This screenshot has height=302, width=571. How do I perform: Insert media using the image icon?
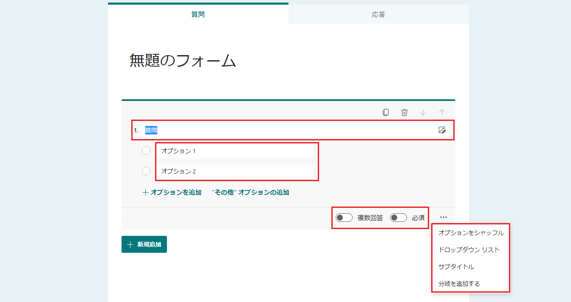(442, 130)
